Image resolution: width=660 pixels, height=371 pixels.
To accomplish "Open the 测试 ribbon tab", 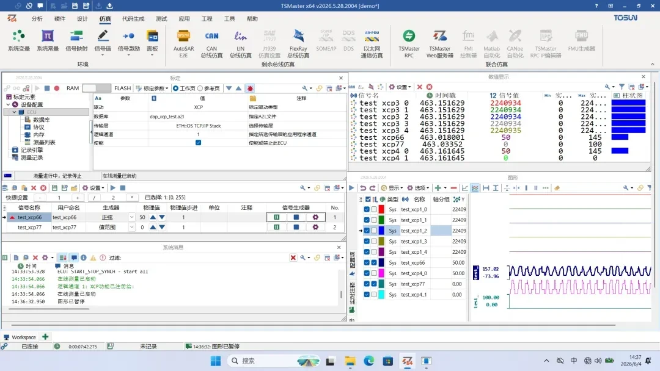I will pos(161,18).
